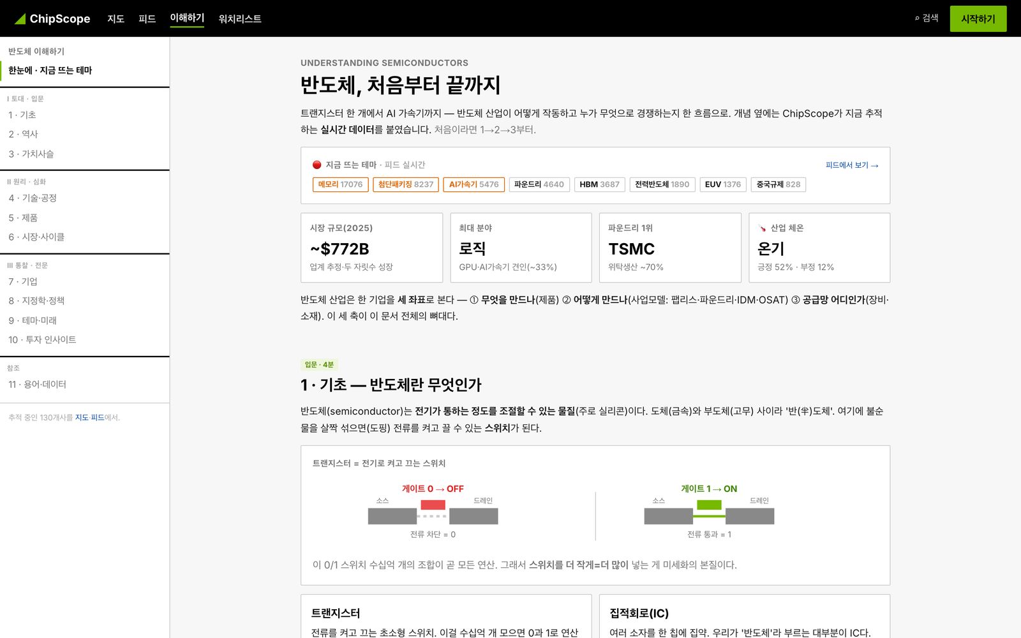1021x638 pixels.
Task: Click the thermometer icon beside 산업 체온
Action: click(x=762, y=228)
